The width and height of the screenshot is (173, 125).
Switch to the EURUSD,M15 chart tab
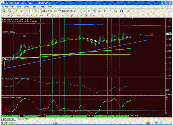(9, 119)
